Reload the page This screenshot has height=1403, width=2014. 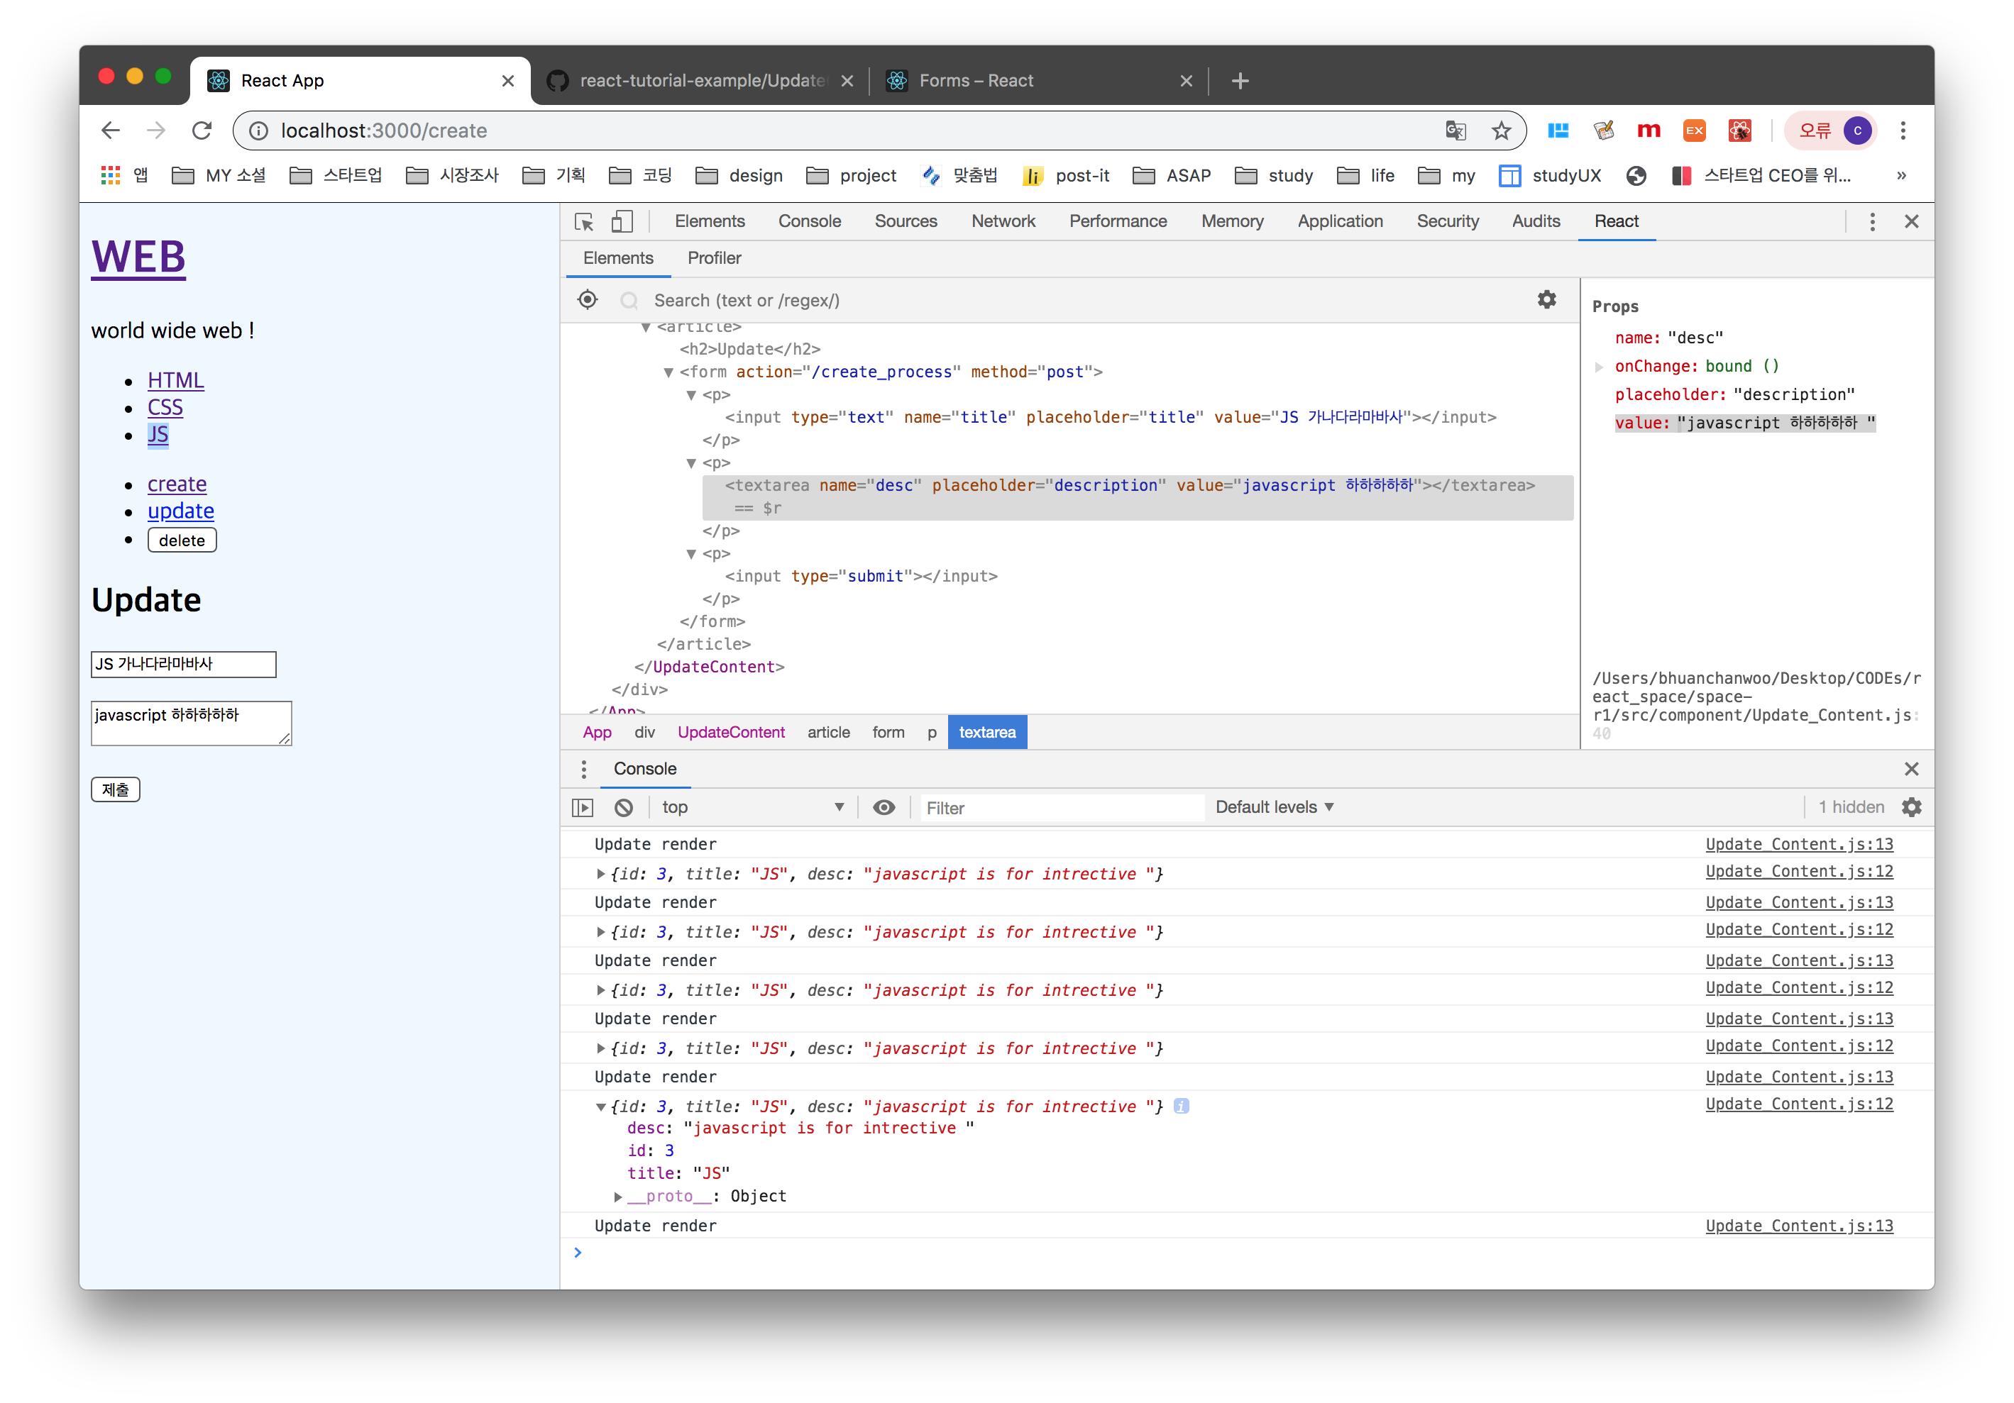coord(202,131)
